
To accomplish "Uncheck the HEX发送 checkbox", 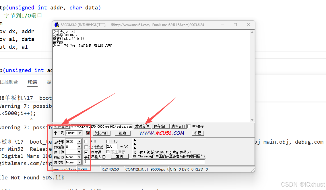I will [x=86, y=152].
